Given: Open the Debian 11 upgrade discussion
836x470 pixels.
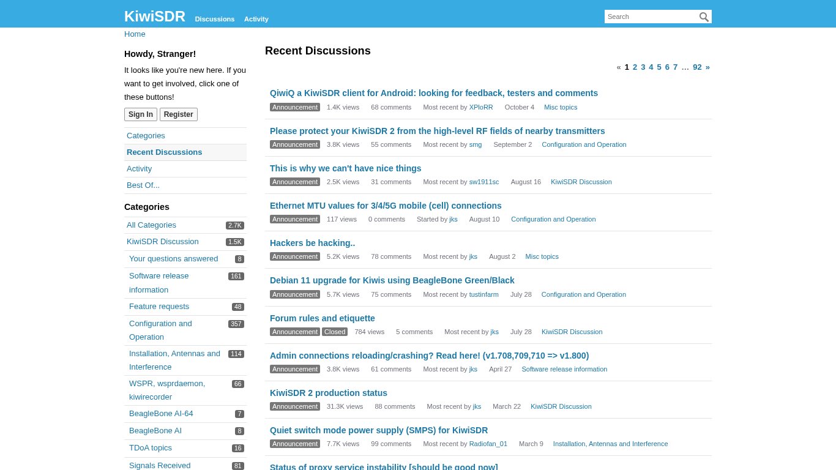Looking at the screenshot, I should click(x=392, y=280).
